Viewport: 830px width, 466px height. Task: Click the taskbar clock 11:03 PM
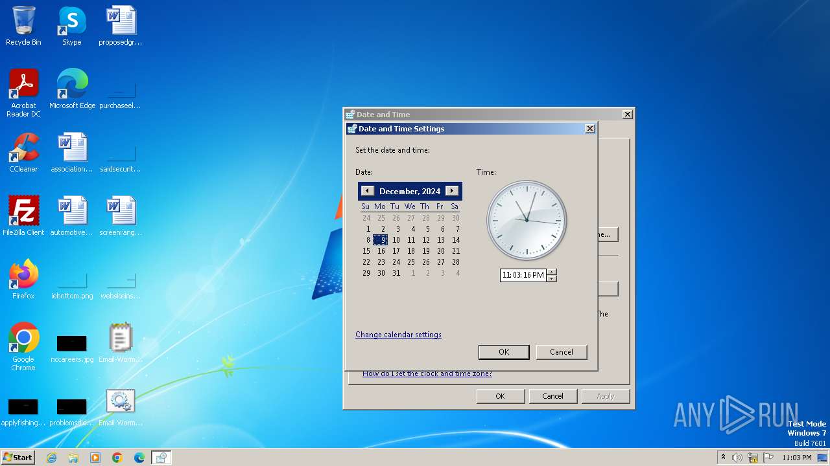(797, 458)
